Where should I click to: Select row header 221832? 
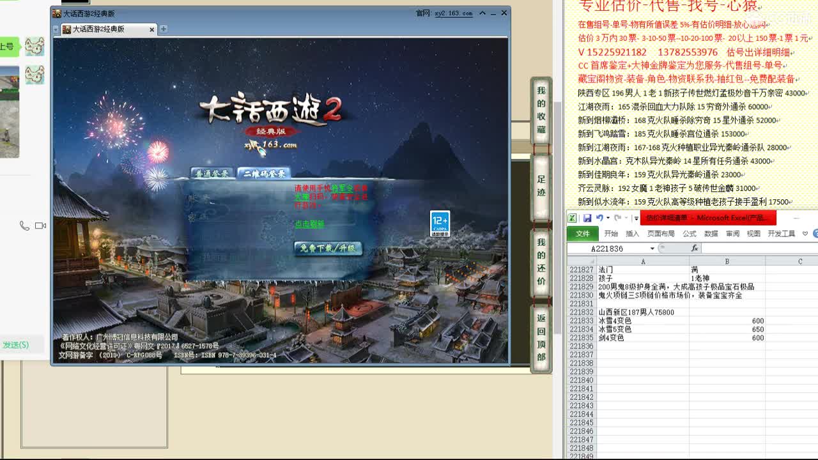tap(582, 312)
